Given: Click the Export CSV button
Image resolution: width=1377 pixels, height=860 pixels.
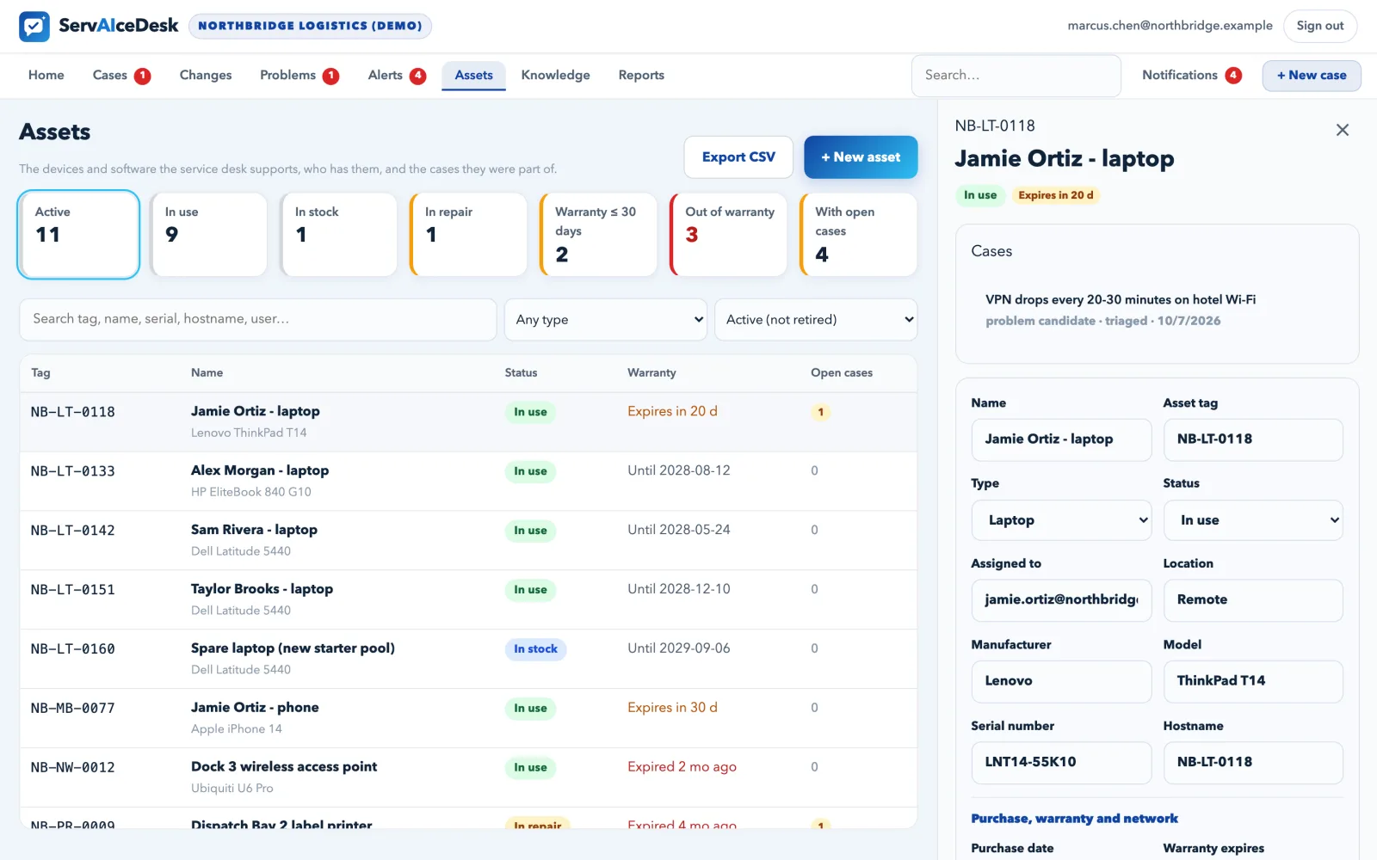Looking at the screenshot, I should pos(738,157).
